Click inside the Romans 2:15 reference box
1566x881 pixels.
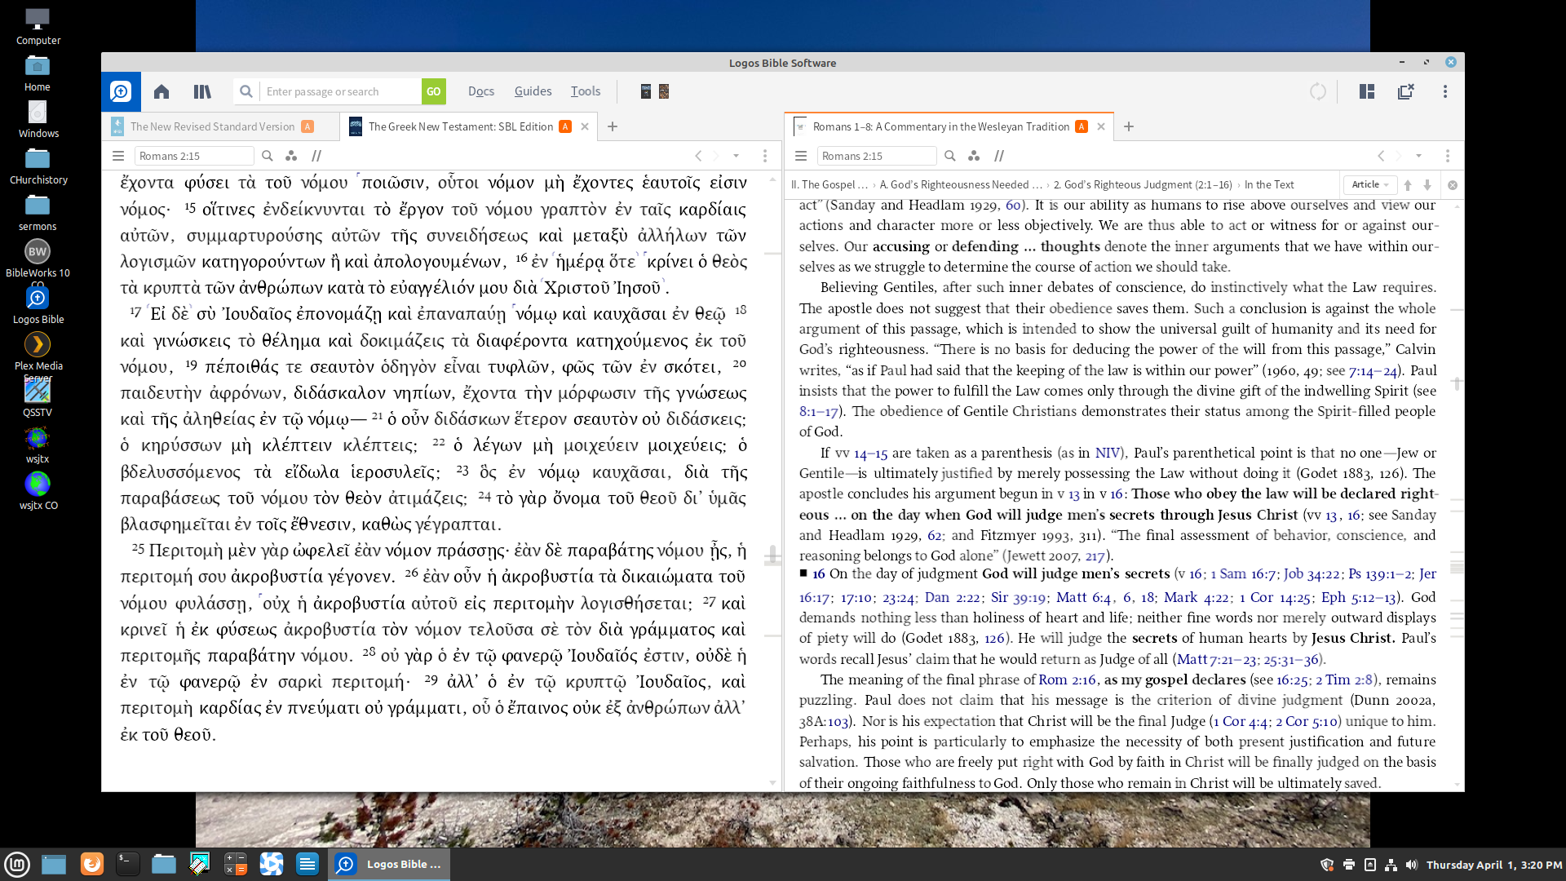[193, 156]
